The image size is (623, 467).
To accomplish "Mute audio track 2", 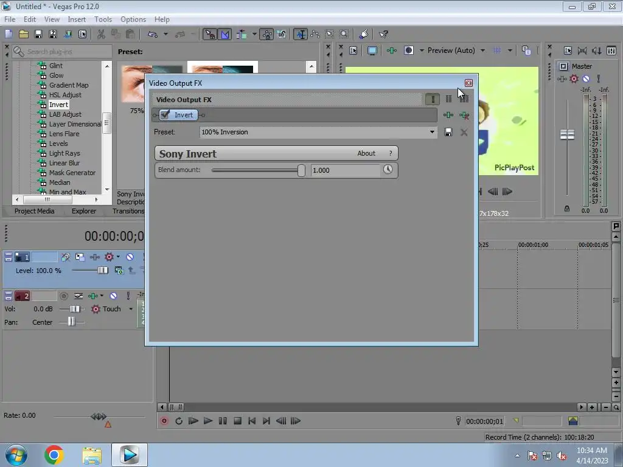I will pyautogui.click(x=113, y=296).
